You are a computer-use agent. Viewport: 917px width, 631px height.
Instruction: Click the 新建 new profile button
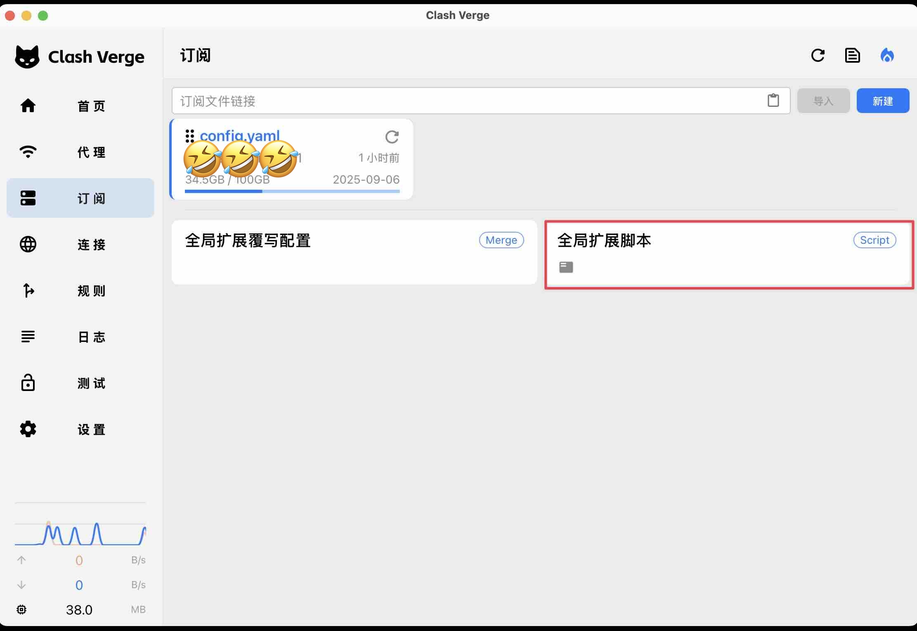coord(883,101)
